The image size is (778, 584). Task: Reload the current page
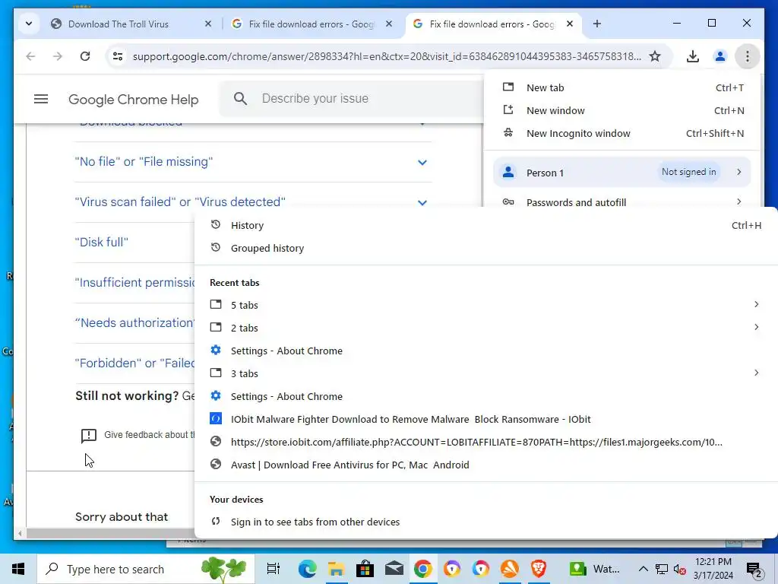[x=85, y=56]
